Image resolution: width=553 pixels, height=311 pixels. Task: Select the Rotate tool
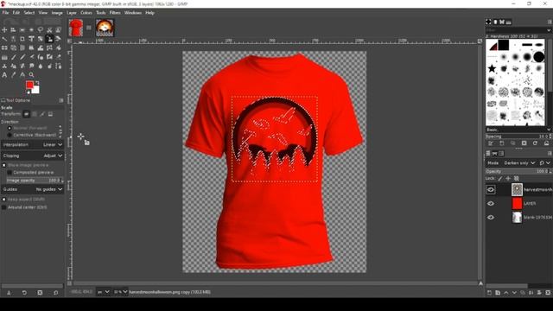(41, 39)
